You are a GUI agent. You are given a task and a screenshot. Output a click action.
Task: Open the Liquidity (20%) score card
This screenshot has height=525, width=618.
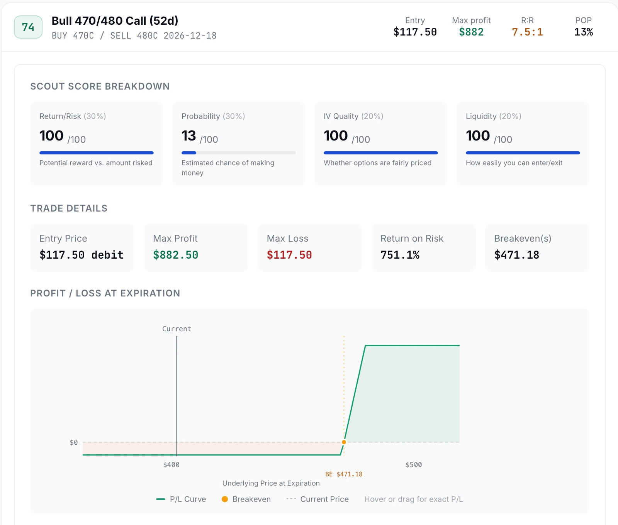[x=523, y=144]
